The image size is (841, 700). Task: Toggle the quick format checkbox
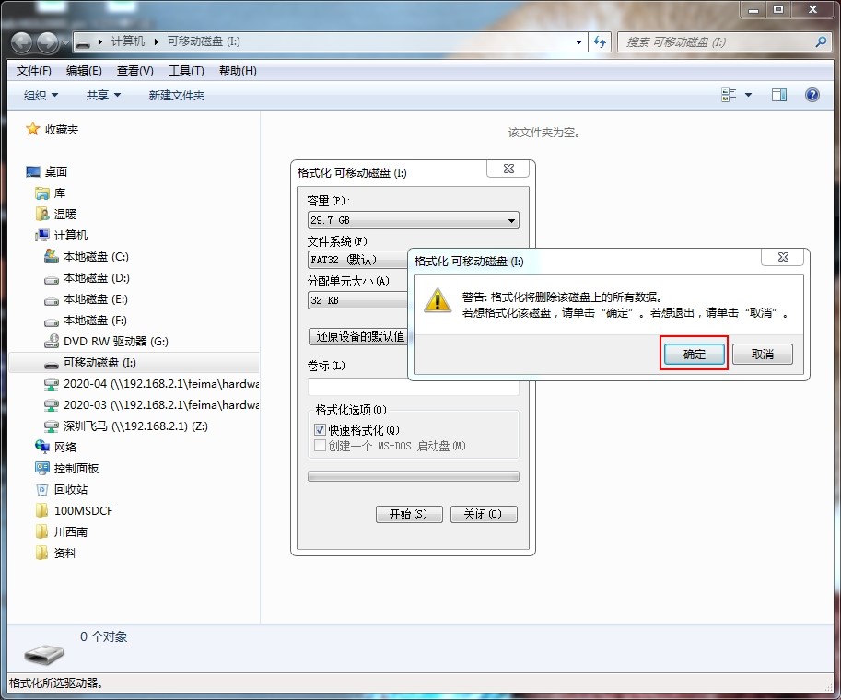(x=321, y=429)
